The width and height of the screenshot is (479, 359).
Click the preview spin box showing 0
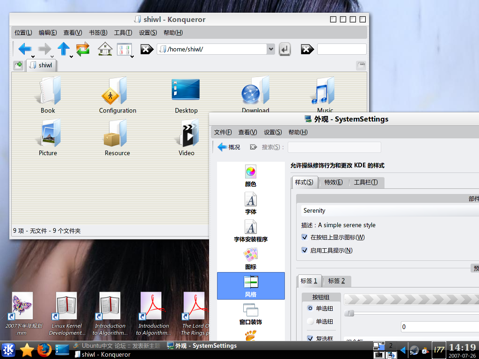440,327
